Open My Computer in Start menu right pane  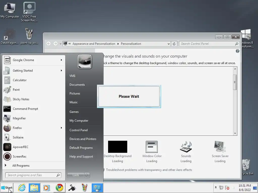pos(79,121)
